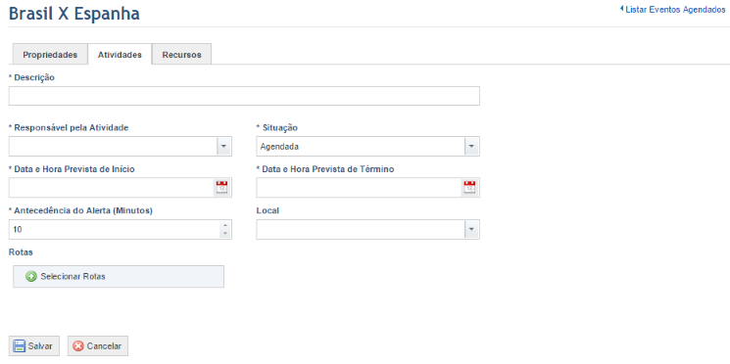Select the Atividades tab
This screenshot has height=364, width=730.
tap(120, 55)
